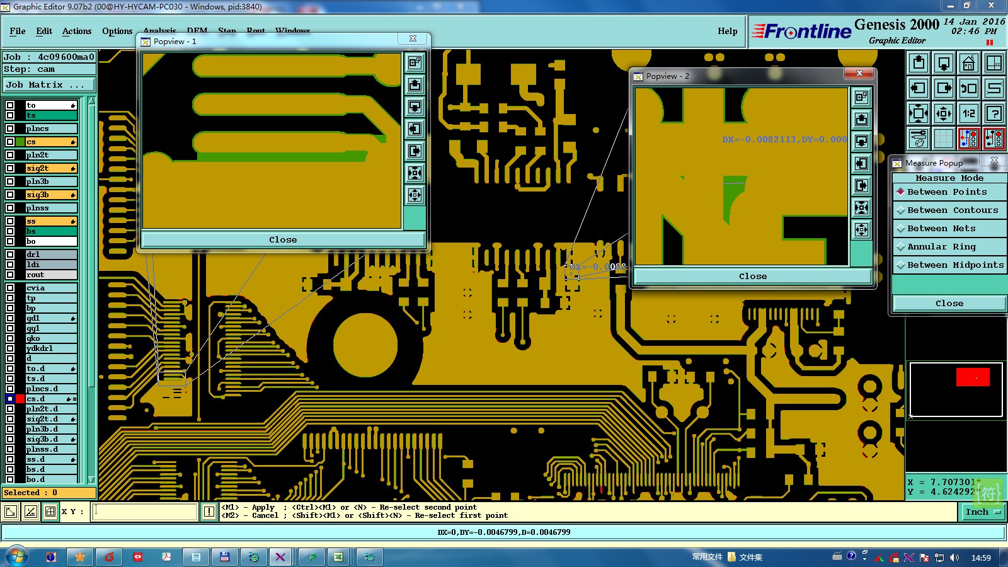Click the black net snap traffic-light icon
The width and height of the screenshot is (1008, 567).
[994, 139]
